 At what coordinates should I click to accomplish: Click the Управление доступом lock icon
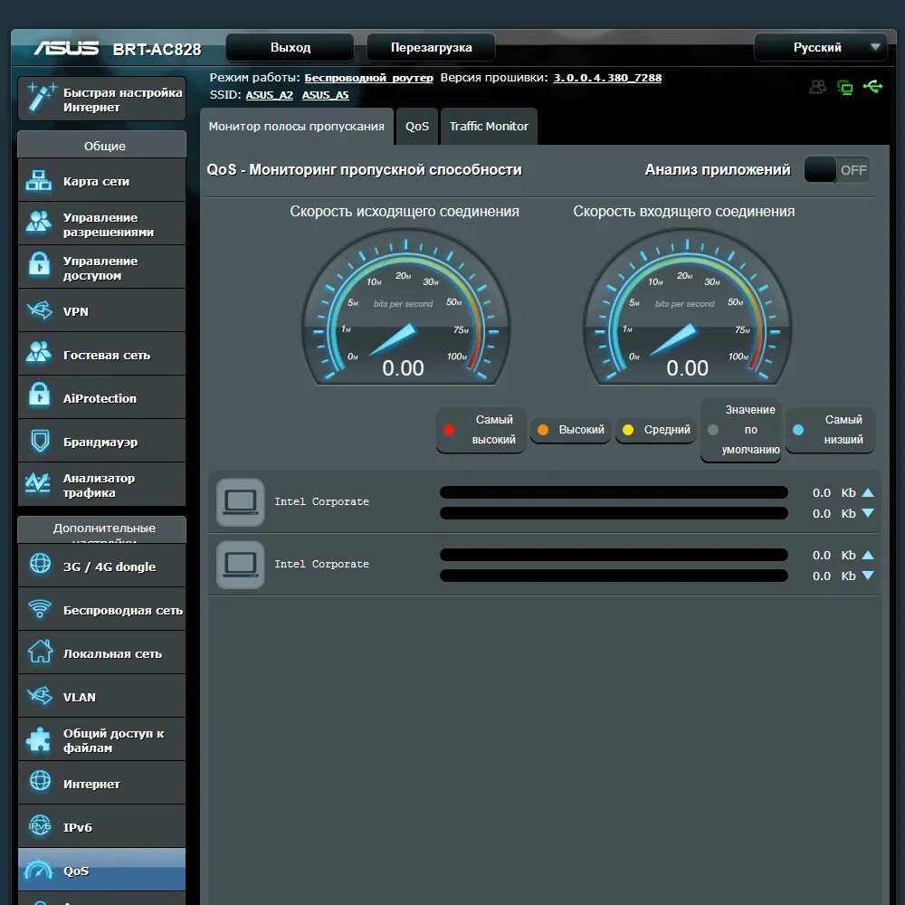(x=39, y=264)
